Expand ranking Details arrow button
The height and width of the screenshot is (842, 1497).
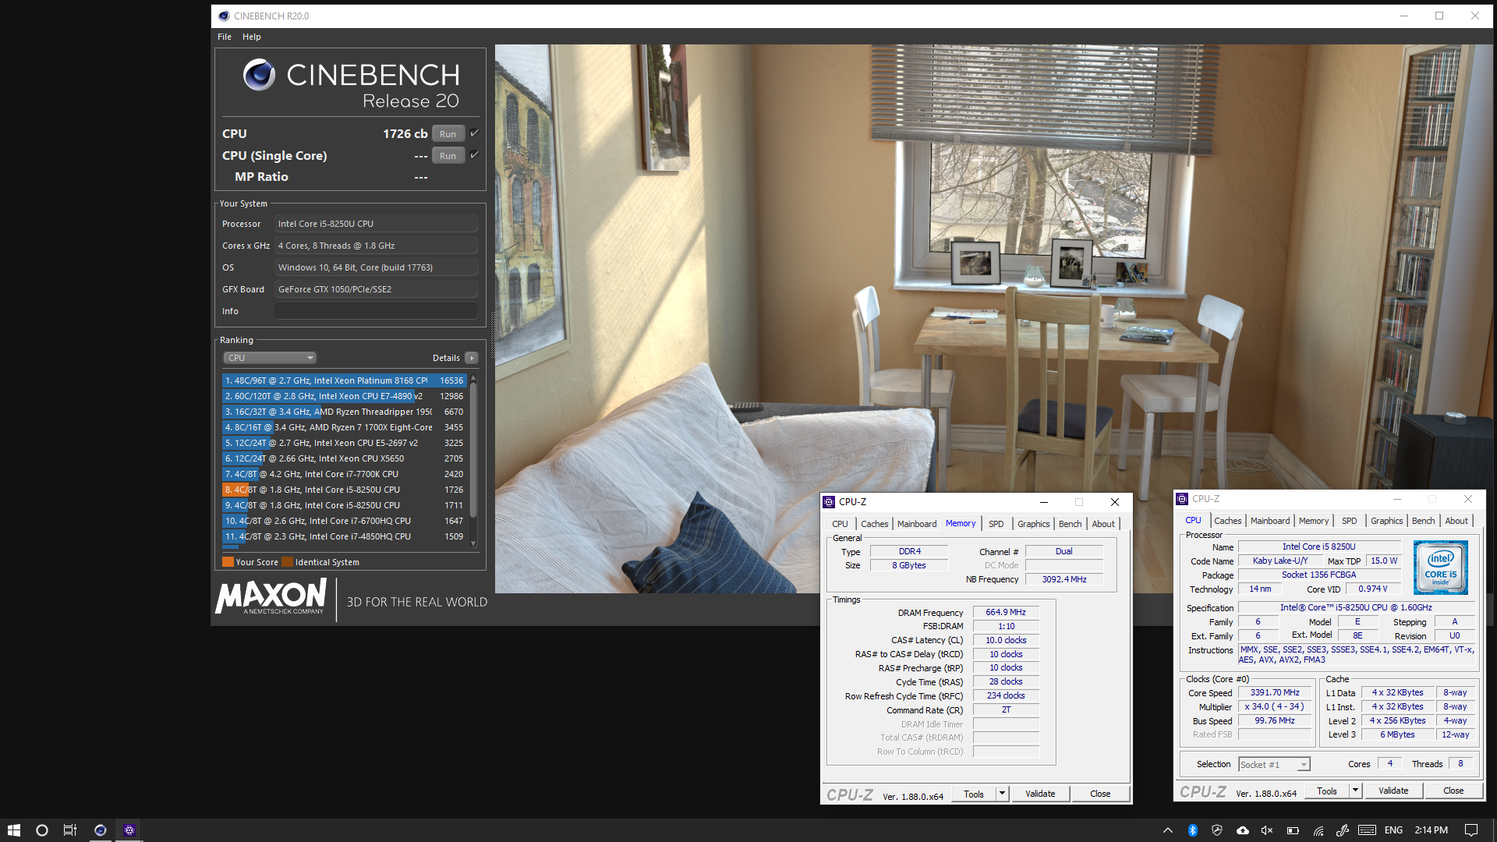(x=471, y=358)
